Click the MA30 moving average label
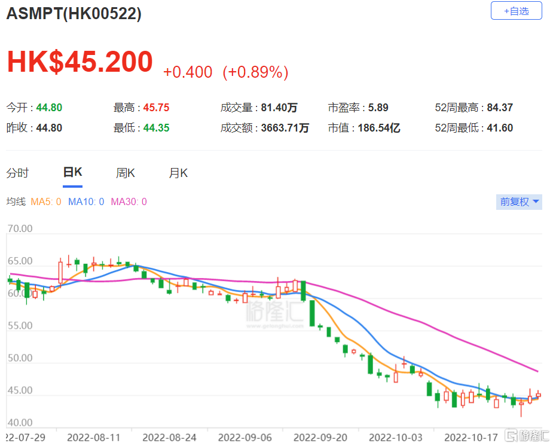The image size is (553, 446). click(129, 201)
